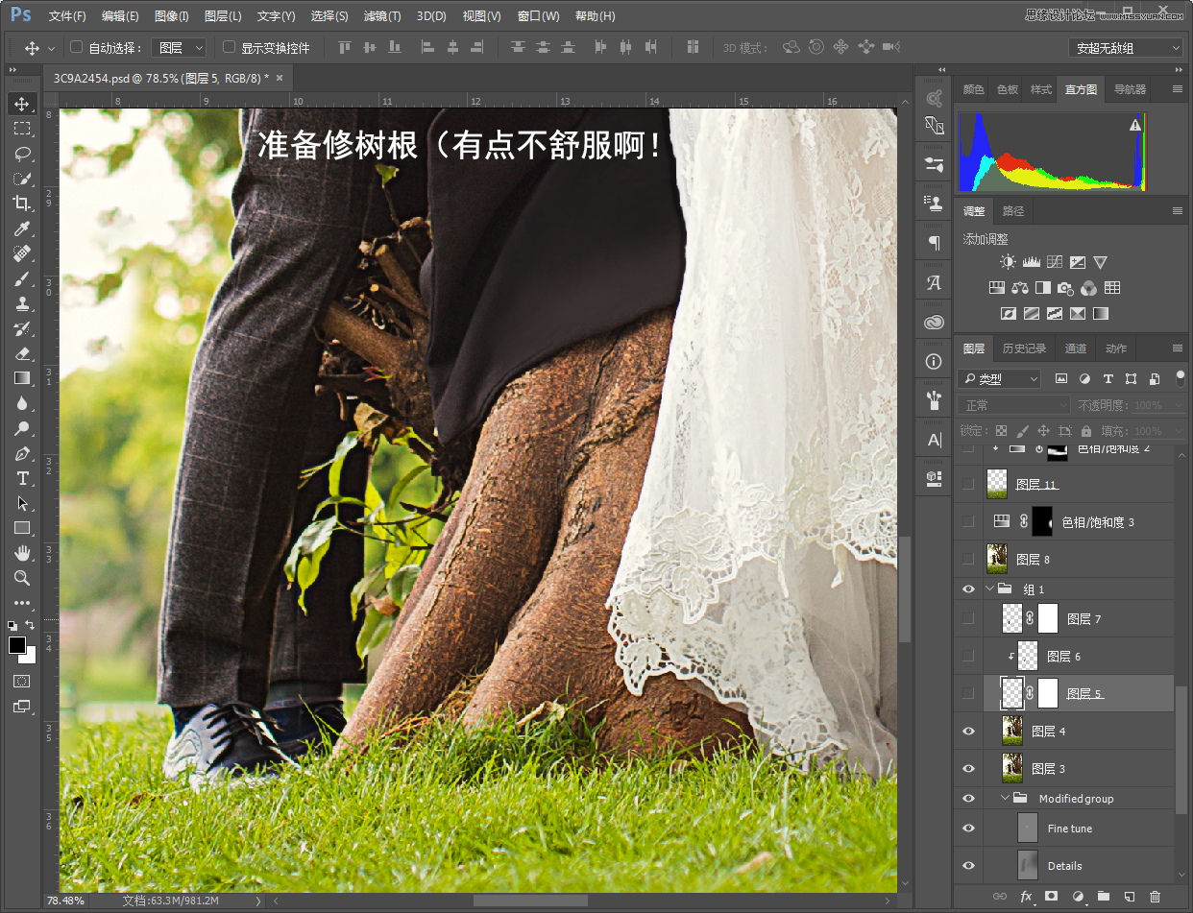Open the 安超无敌组 workspace dropdown
Image resolution: width=1193 pixels, height=913 pixels.
coord(1125,48)
